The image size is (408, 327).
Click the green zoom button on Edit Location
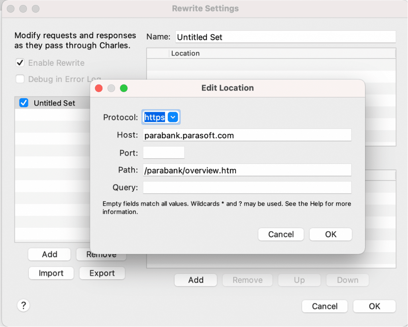(124, 88)
